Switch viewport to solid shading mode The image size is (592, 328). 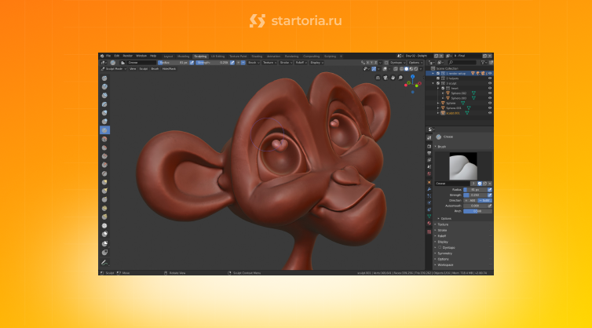(x=406, y=69)
